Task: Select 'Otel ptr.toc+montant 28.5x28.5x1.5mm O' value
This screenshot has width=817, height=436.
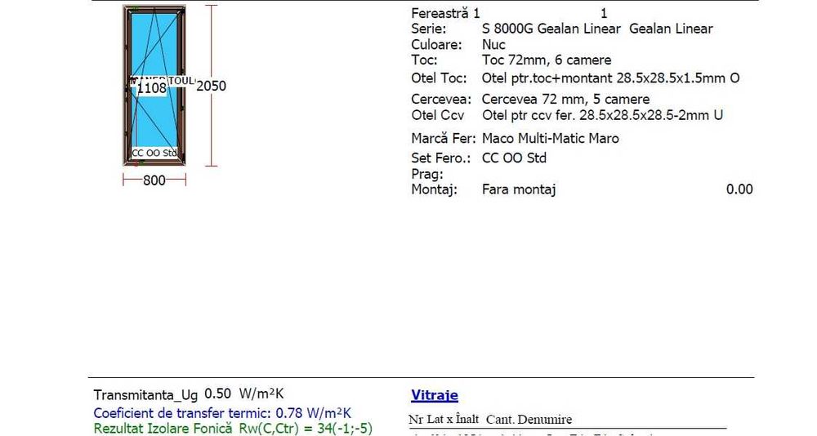Action: [610, 78]
